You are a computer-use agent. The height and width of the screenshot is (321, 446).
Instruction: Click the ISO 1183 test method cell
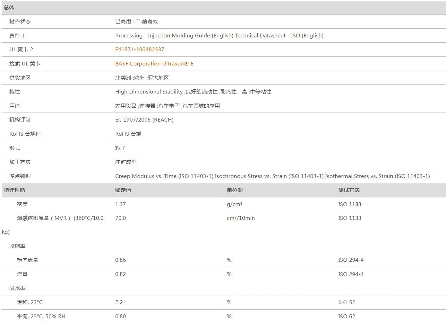click(350, 204)
